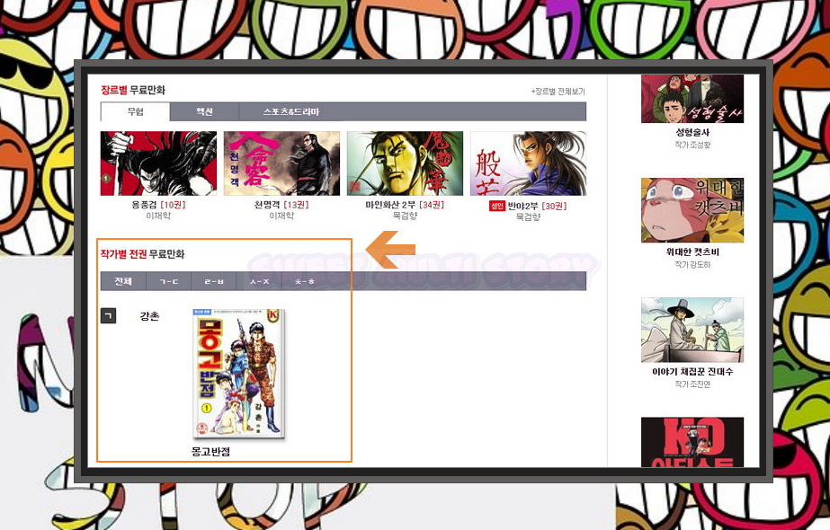Click the 마인화산 2부 [34권] title link
Image resolution: width=830 pixels, height=530 pixels.
[405, 205]
